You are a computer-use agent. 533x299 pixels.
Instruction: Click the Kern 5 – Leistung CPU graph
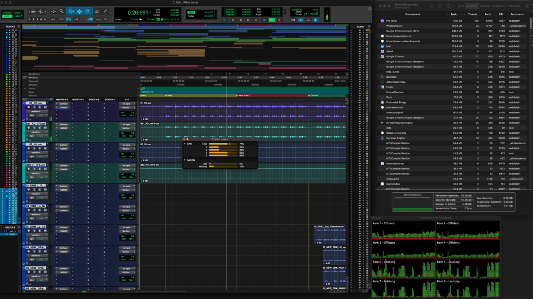pyautogui.click(x=403, y=269)
